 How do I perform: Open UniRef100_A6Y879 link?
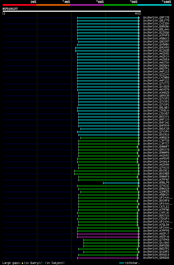point(156,90)
